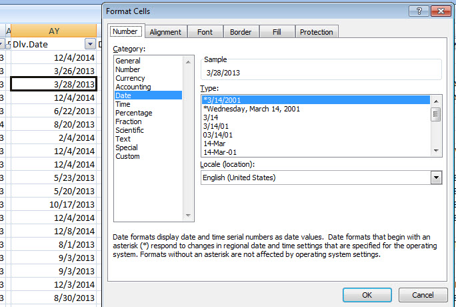Switch to the Alignment tab

165,32
